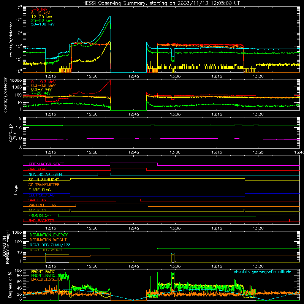Select the B class tick label
The height and width of the screenshot is (304, 304).
tap(21, 138)
